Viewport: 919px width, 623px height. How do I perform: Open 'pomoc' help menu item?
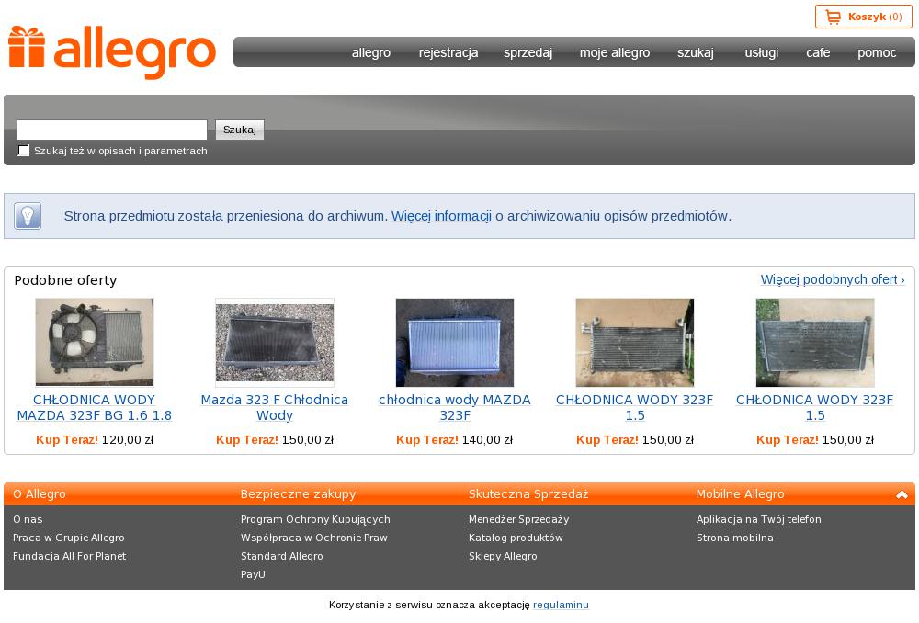[x=877, y=52]
